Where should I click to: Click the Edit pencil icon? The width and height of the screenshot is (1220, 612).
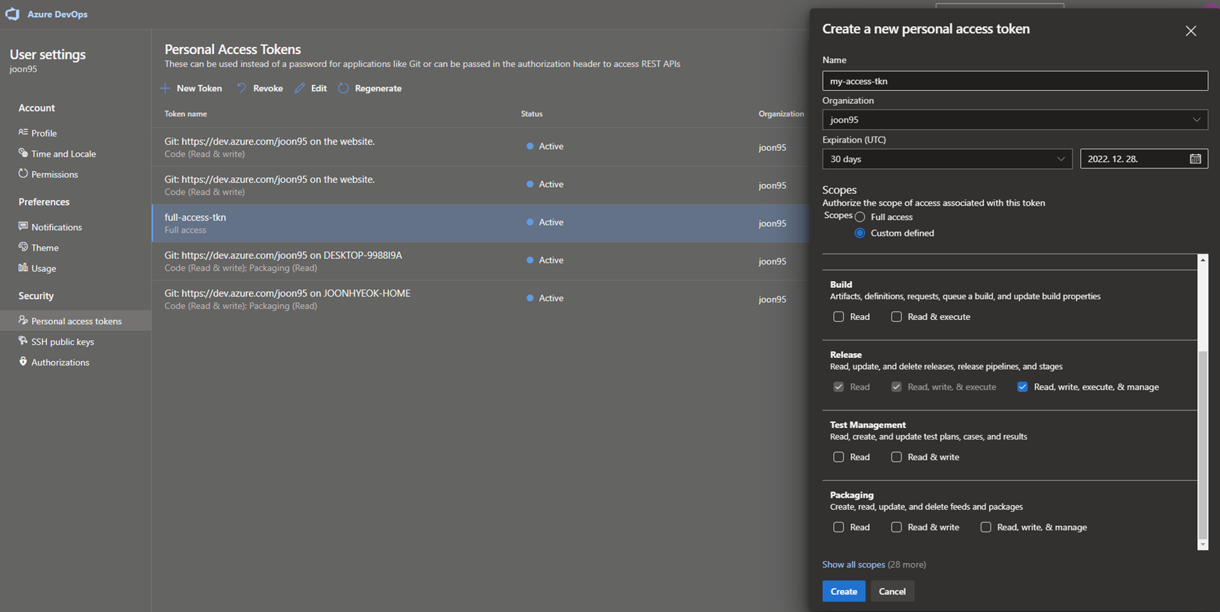(x=300, y=88)
